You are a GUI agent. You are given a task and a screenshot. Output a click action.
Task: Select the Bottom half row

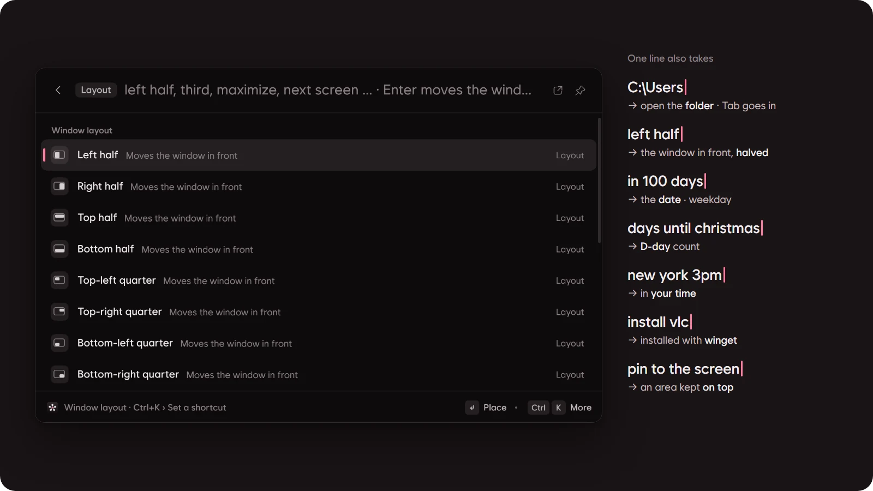point(319,249)
